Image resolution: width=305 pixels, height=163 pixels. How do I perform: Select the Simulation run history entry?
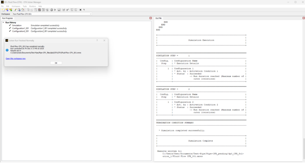point(17,25)
